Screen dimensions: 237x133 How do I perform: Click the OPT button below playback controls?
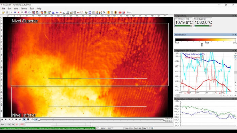pyautogui.click(x=22, y=125)
